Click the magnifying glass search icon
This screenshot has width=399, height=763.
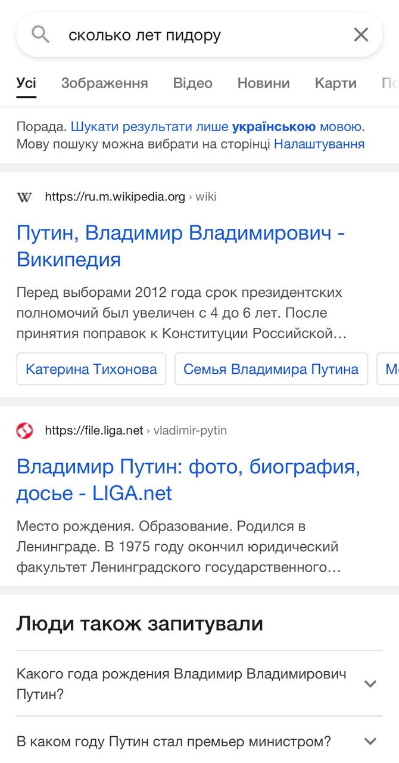click(x=40, y=35)
